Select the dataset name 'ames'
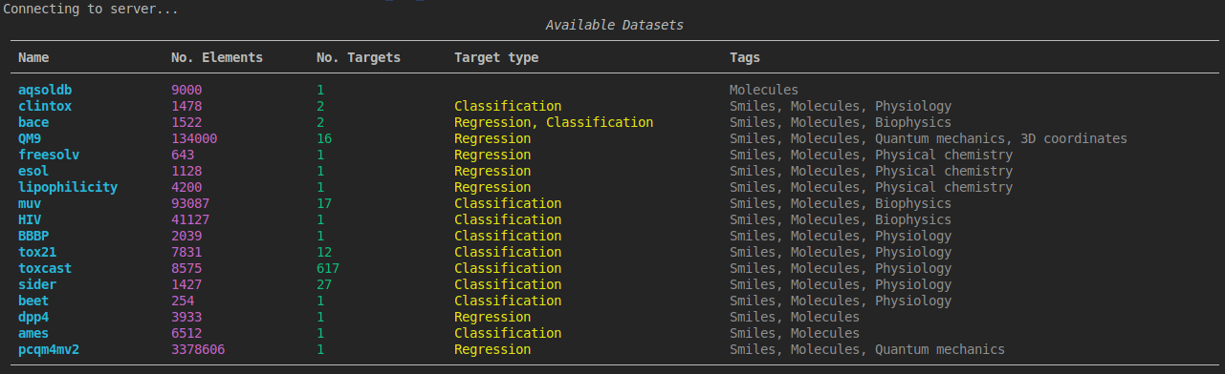Screen dimensions: 1225x374 tap(33, 333)
